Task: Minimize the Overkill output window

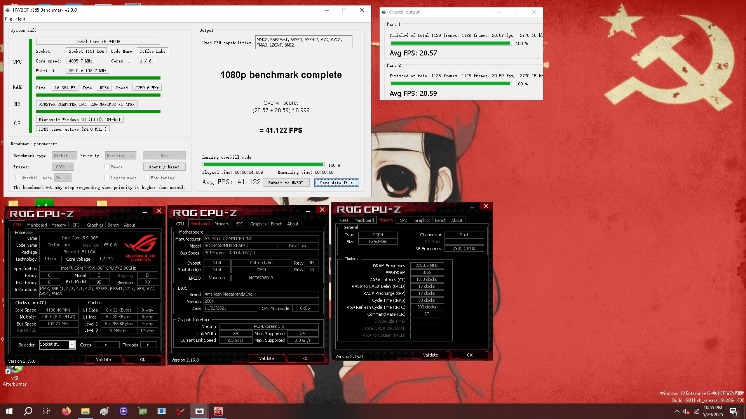Action: coord(498,12)
